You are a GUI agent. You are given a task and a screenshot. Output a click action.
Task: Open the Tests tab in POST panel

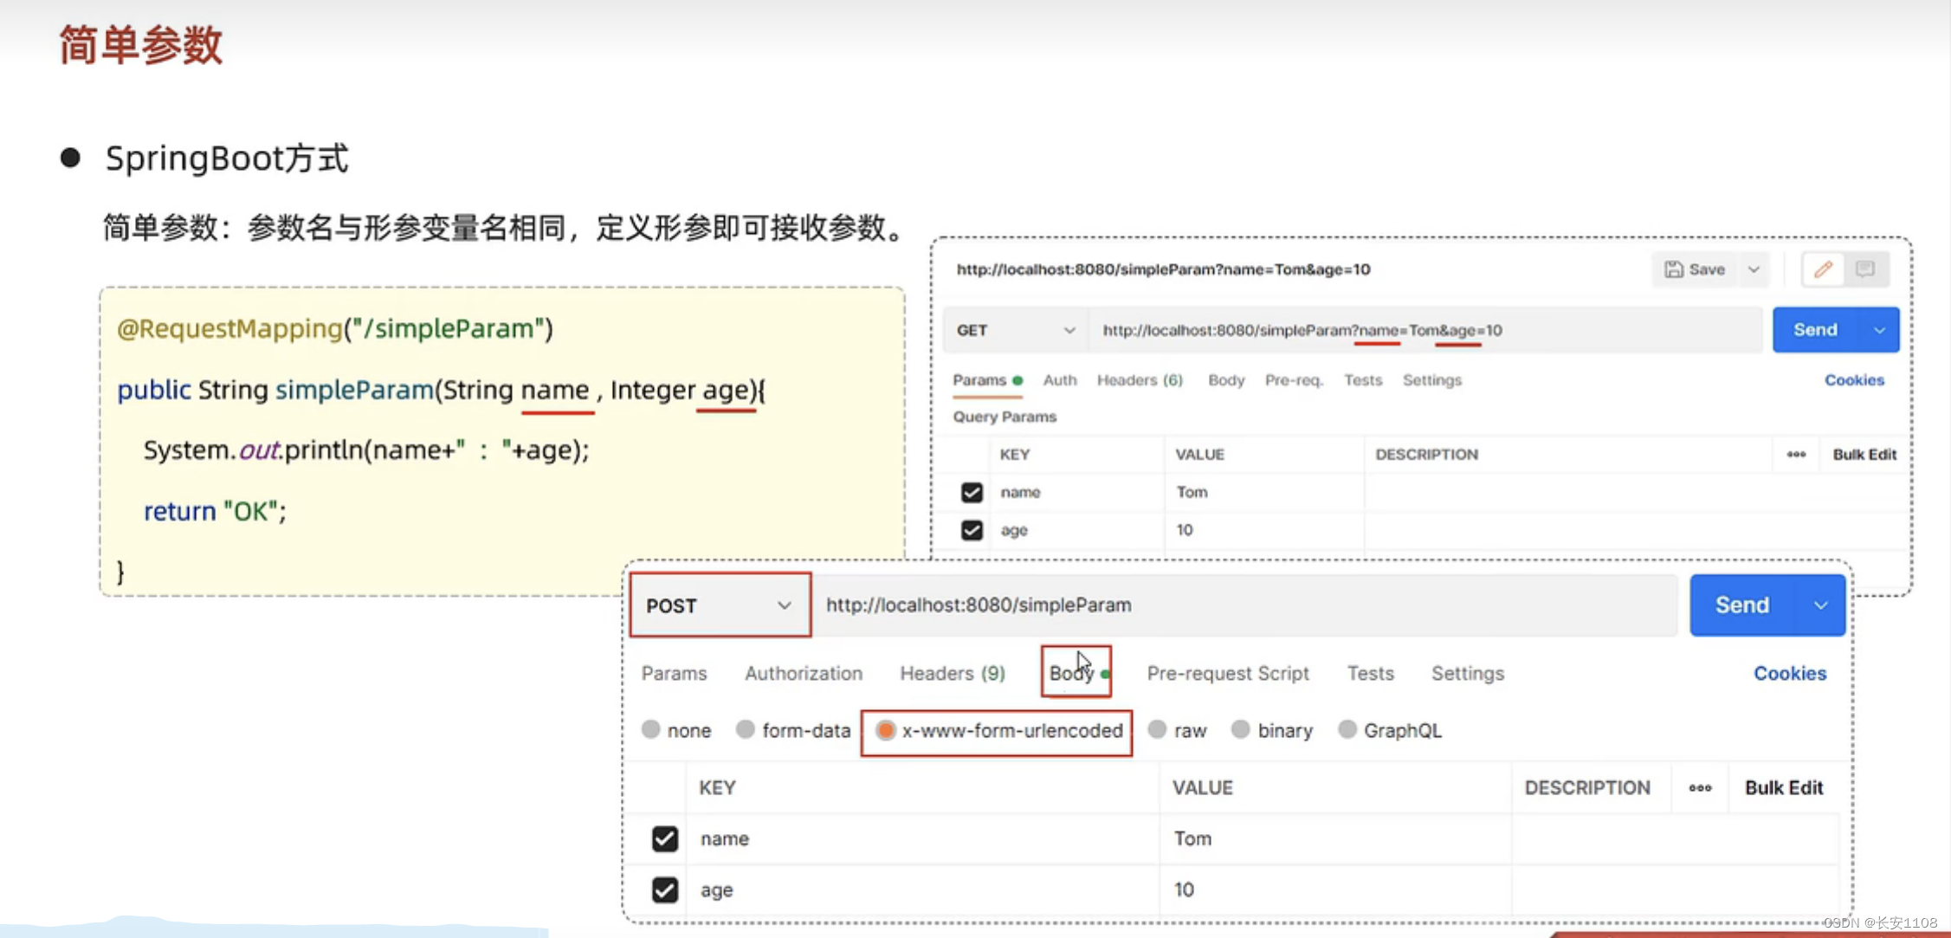1370,673
